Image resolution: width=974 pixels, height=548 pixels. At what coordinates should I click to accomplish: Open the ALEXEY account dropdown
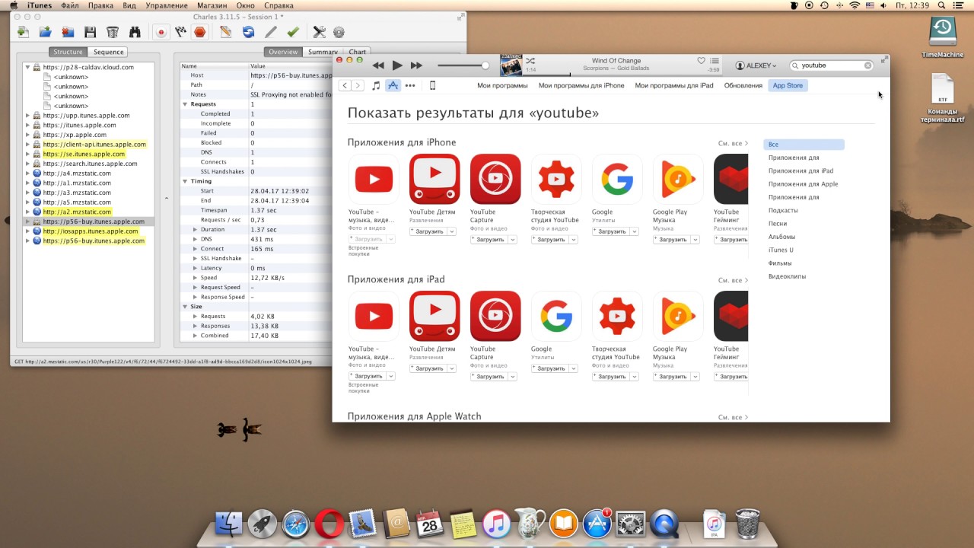(756, 65)
